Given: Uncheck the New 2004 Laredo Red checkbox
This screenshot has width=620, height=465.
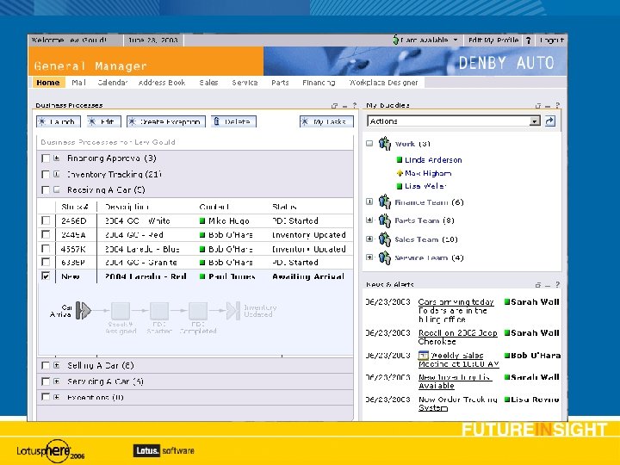Looking at the screenshot, I should click(x=46, y=276).
